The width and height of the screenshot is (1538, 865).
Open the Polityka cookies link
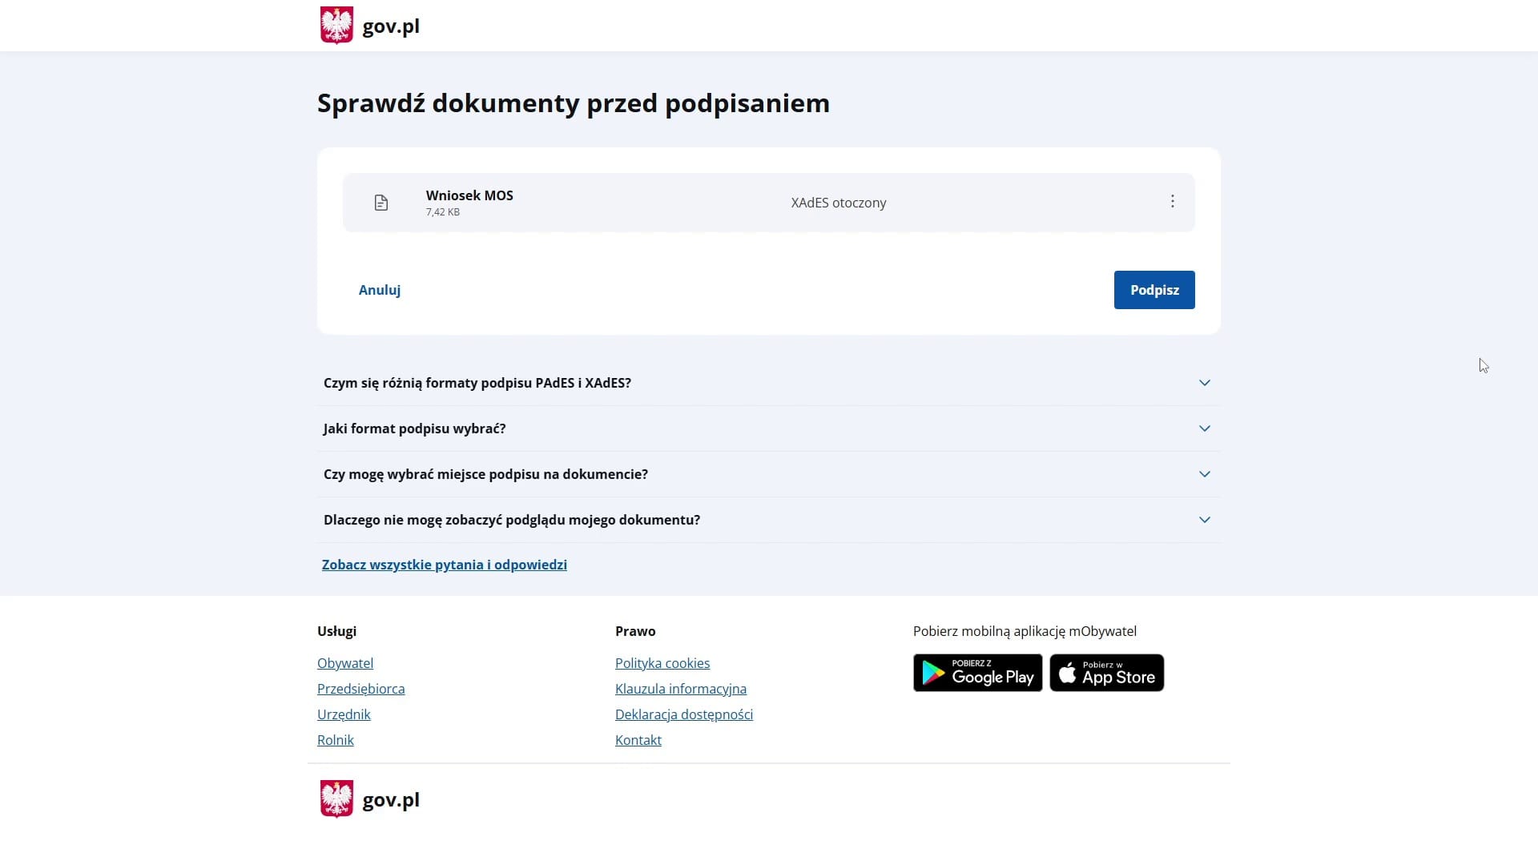662,663
